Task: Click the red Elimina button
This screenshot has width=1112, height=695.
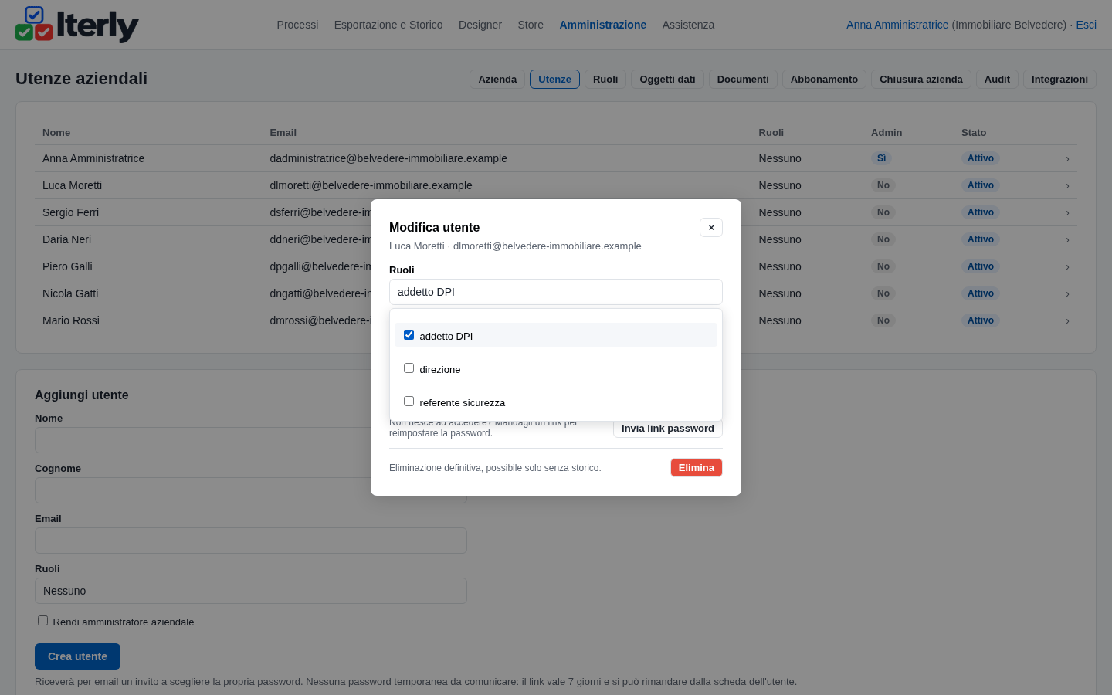Action: 697,468
